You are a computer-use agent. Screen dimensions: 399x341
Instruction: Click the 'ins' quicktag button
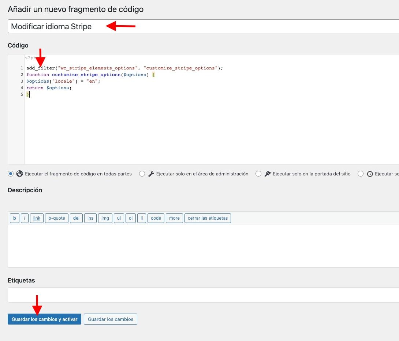[90, 218]
